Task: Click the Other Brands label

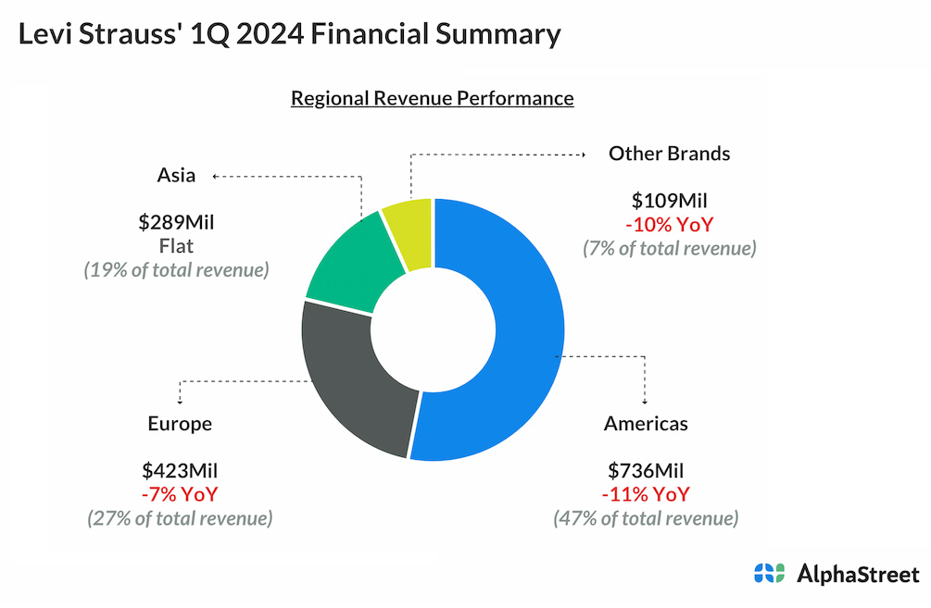Action: point(669,154)
